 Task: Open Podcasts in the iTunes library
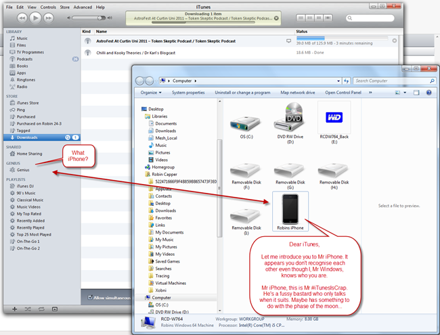pos(26,59)
